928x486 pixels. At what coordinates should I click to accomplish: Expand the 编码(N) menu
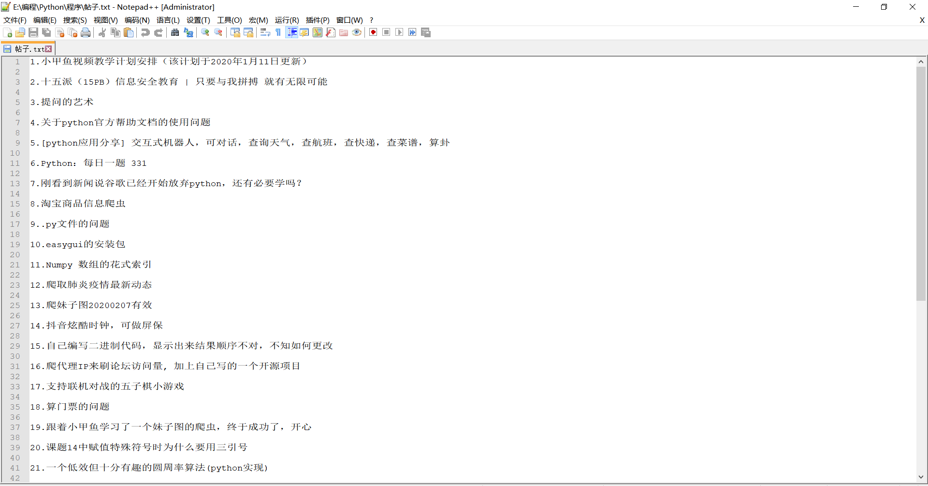[x=137, y=20]
